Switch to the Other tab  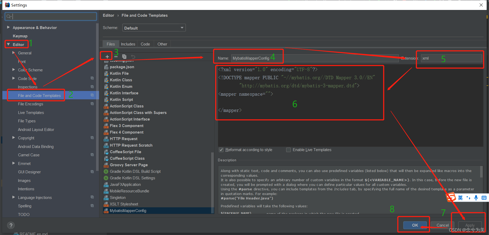[x=162, y=44]
